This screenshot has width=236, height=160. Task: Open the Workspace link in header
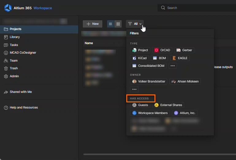(43, 8)
